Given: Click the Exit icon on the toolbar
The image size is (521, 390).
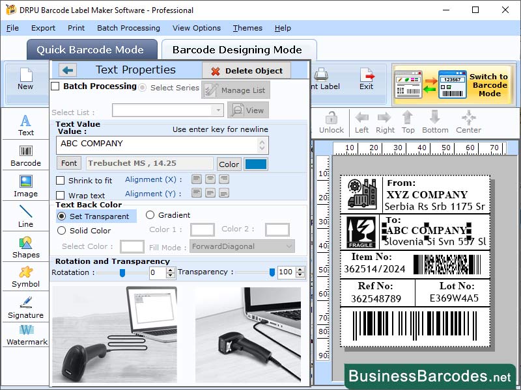Looking at the screenshot, I should 367,79.
